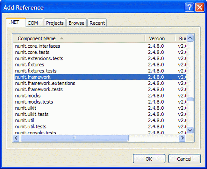The height and width of the screenshot is (169, 207).
Task: Select the nunit.mocks component
Action: 28,96
